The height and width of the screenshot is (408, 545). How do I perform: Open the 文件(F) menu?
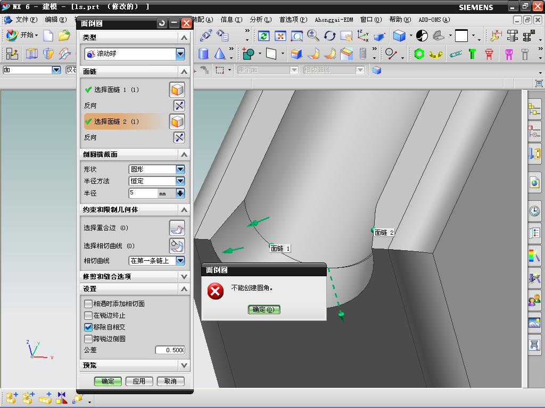coord(26,20)
